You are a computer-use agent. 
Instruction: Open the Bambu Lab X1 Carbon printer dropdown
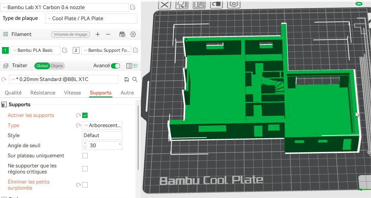pyautogui.click(x=65, y=7)
